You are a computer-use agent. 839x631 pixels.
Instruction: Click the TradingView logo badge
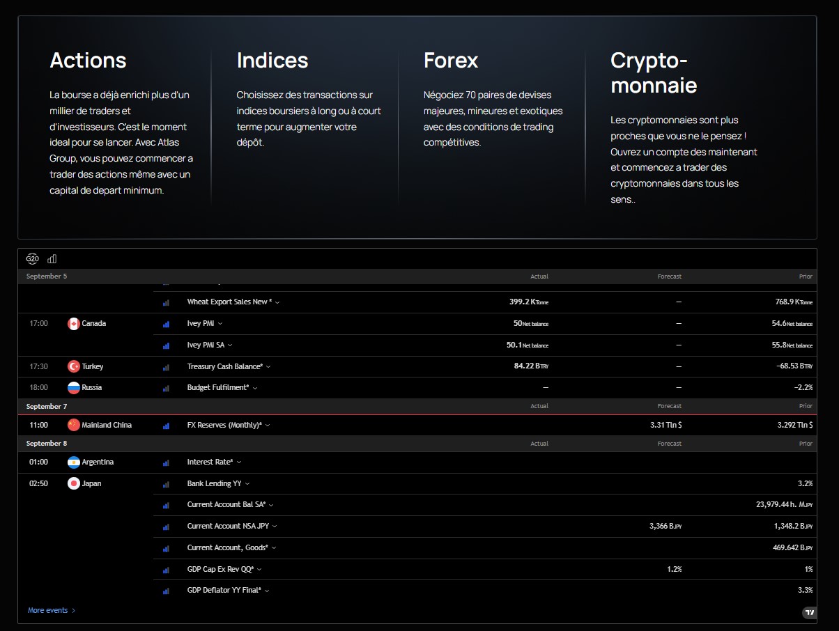coord(809,613)
